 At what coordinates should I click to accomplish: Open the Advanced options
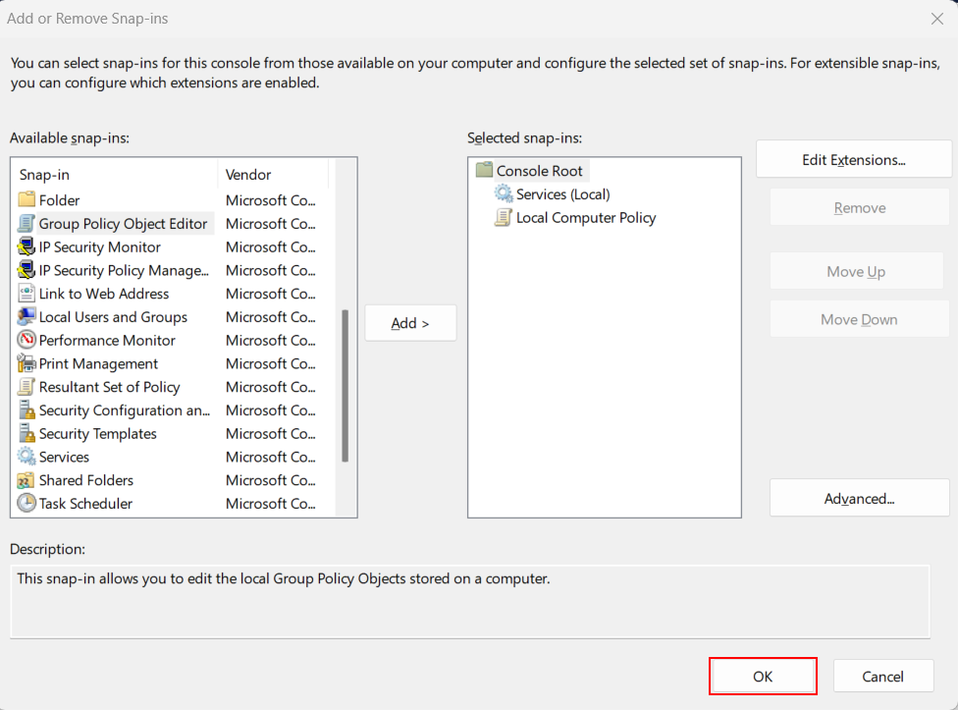coord(859,499)
